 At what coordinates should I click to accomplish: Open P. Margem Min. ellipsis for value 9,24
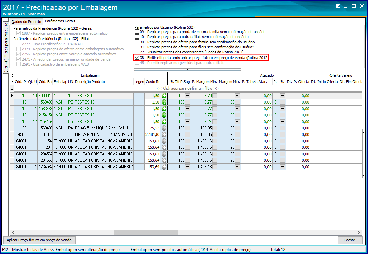click(215, 122)
